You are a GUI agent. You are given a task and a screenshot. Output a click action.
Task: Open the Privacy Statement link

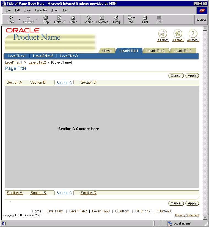pyautogui.click(x=187, y=215)
